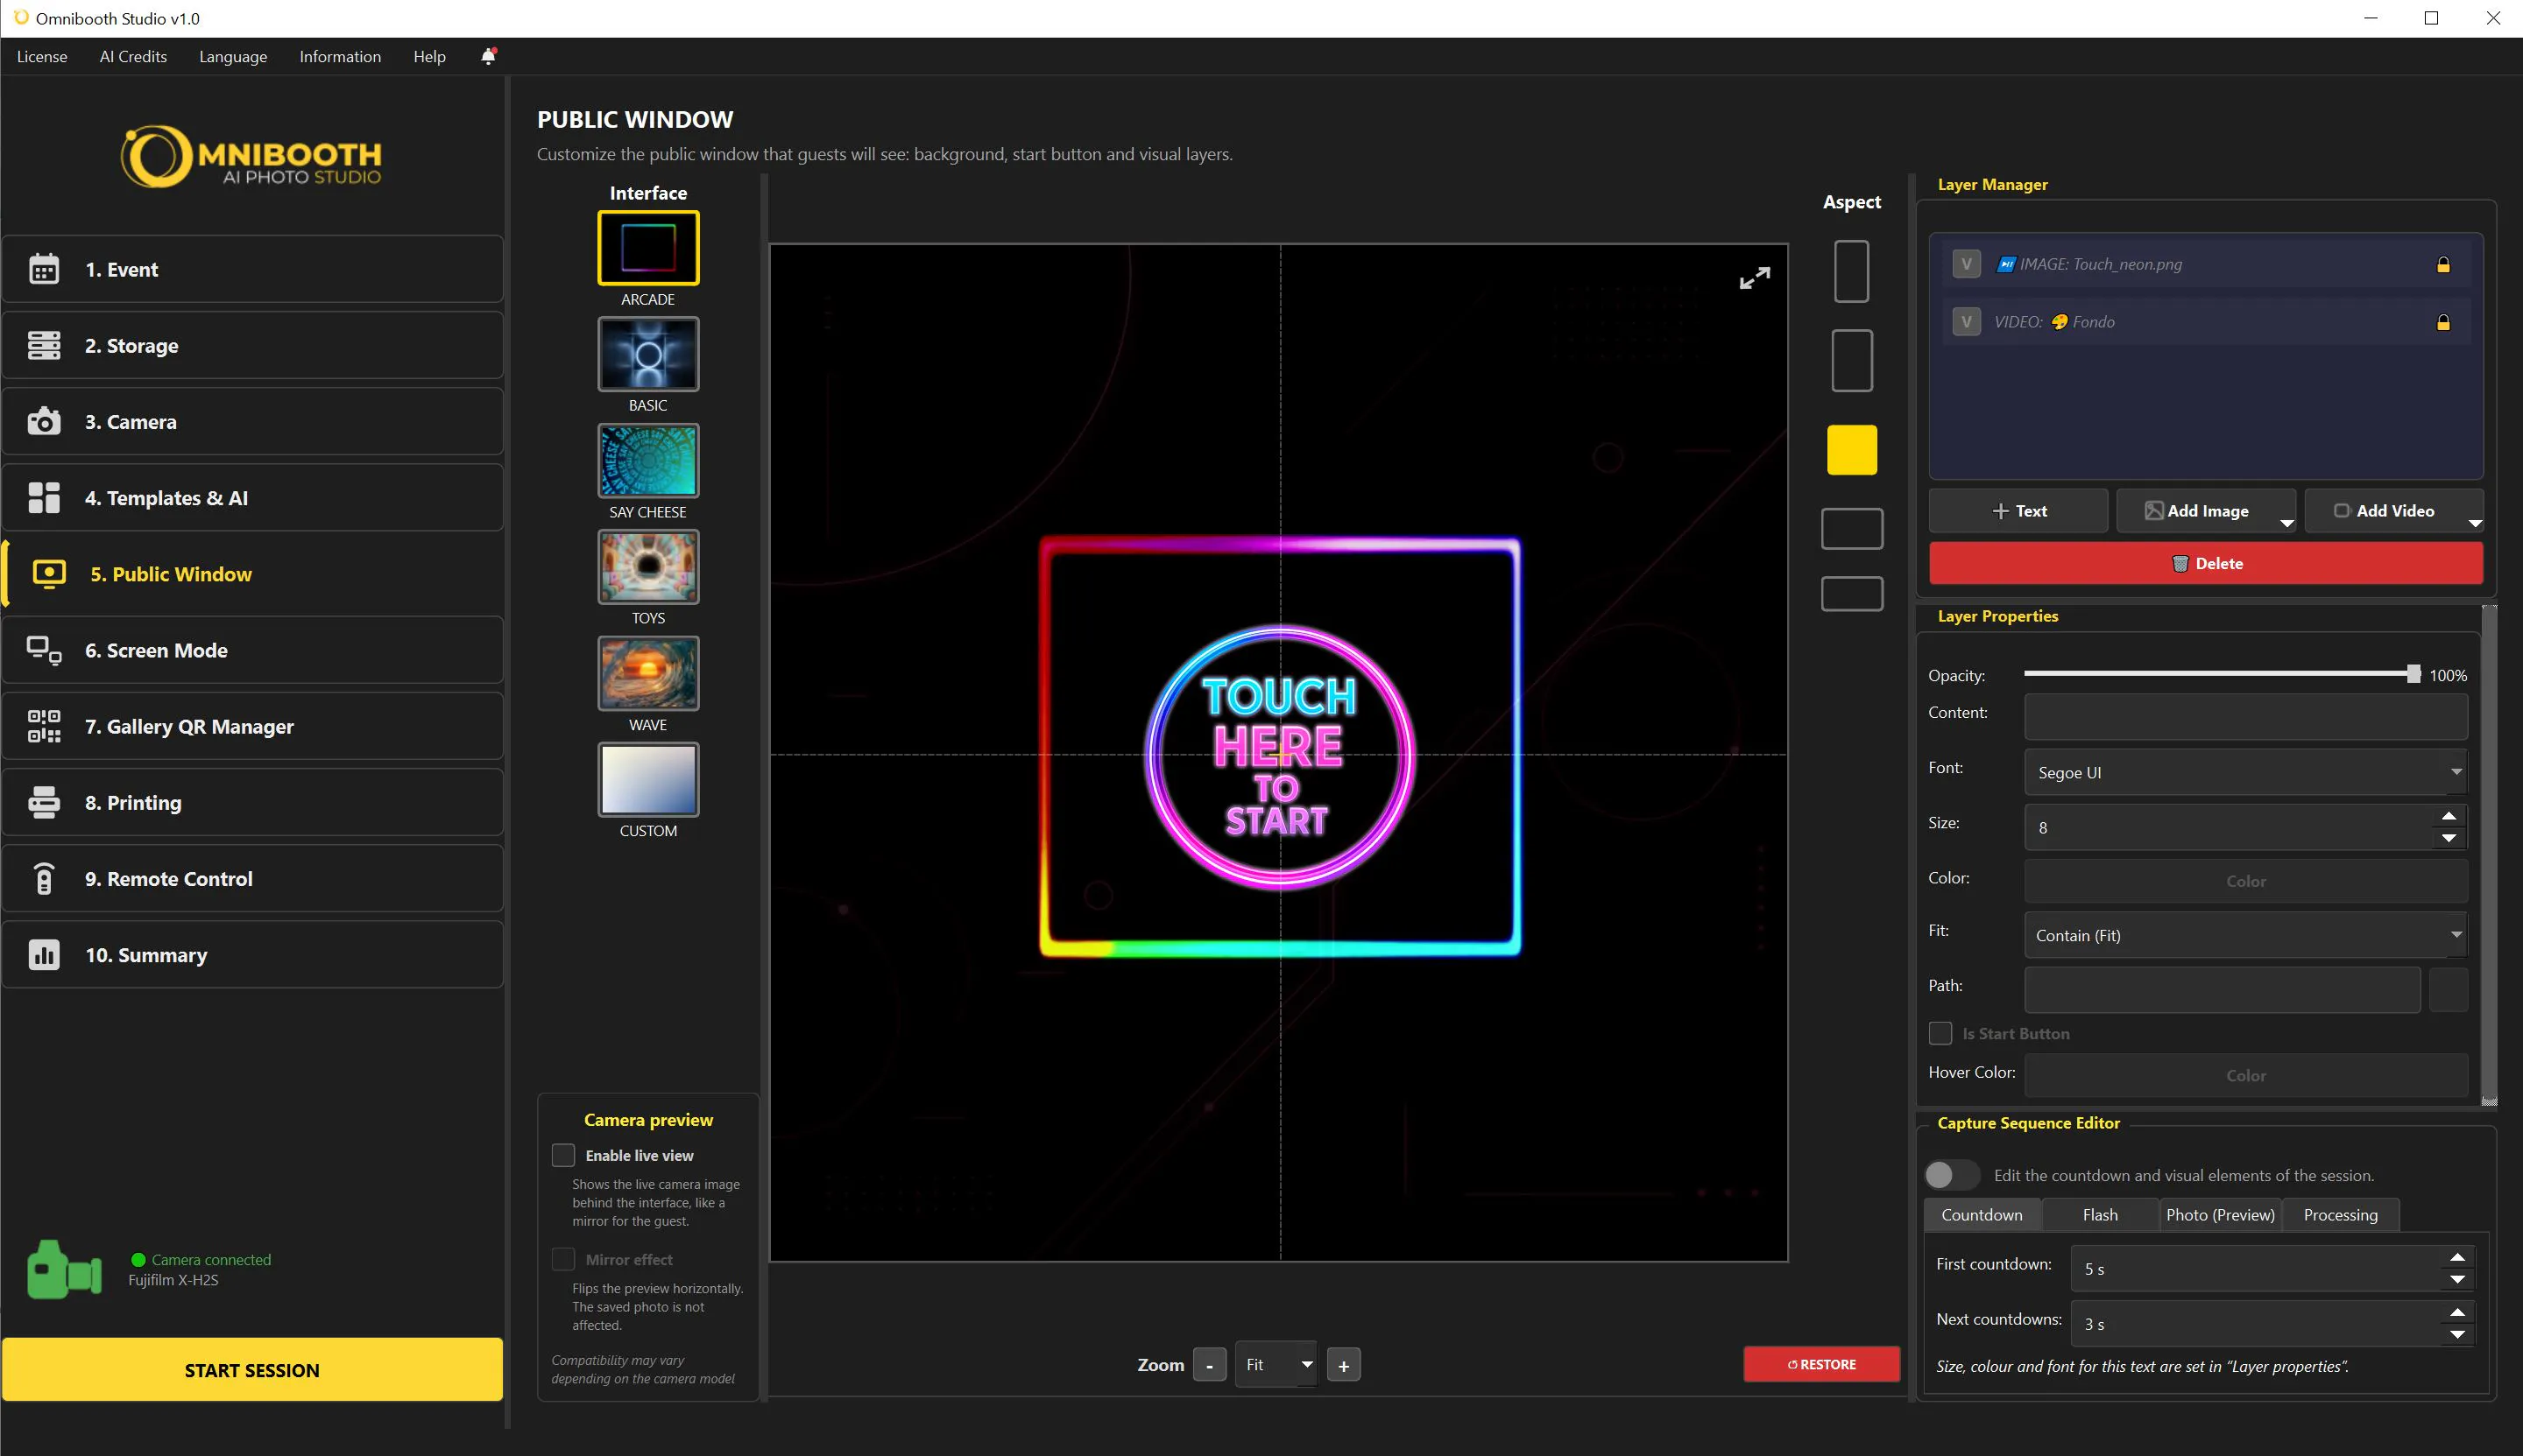The image size is (2523, 1456).
Task: Increase the Size value stepper
Action: click(2448, 816)
